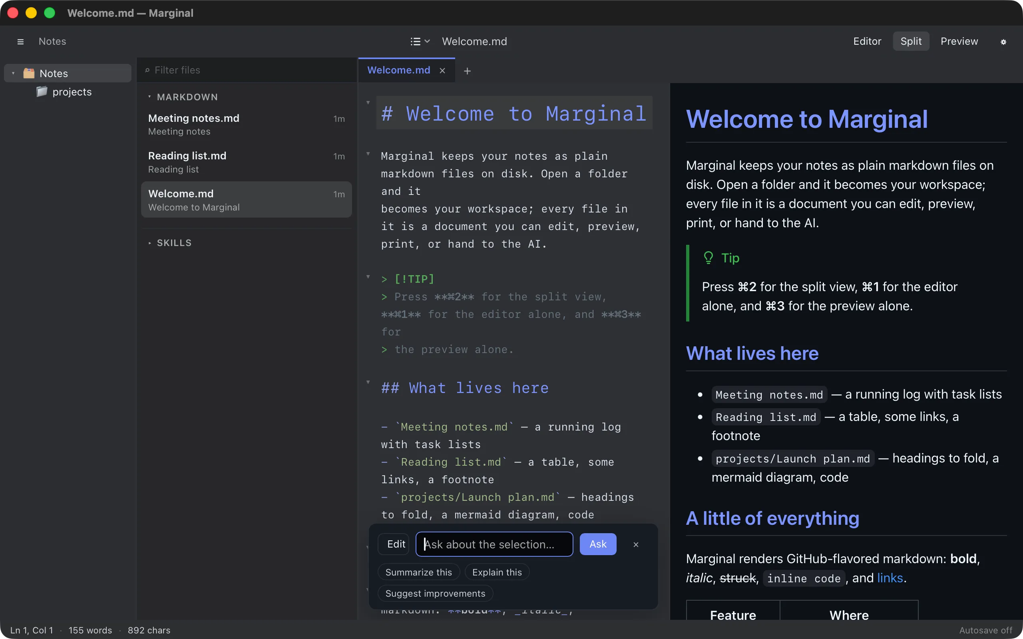Click the Notes folder icon
Viewport: 1023px width, 639px height.
click(29, 73)
